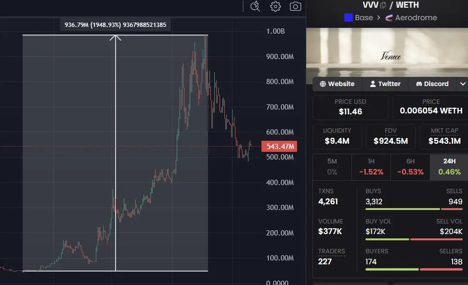Open the project Website link
This screenshot has height=285, width=468.
[337, 84]
